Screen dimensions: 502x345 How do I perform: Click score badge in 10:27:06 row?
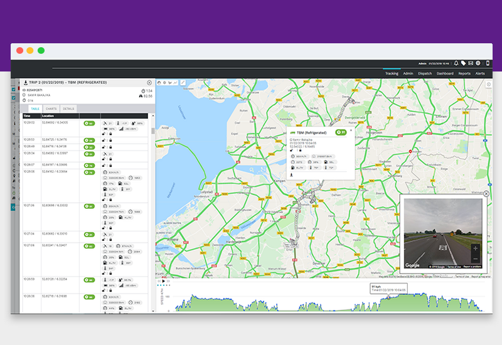pos(89,246)
